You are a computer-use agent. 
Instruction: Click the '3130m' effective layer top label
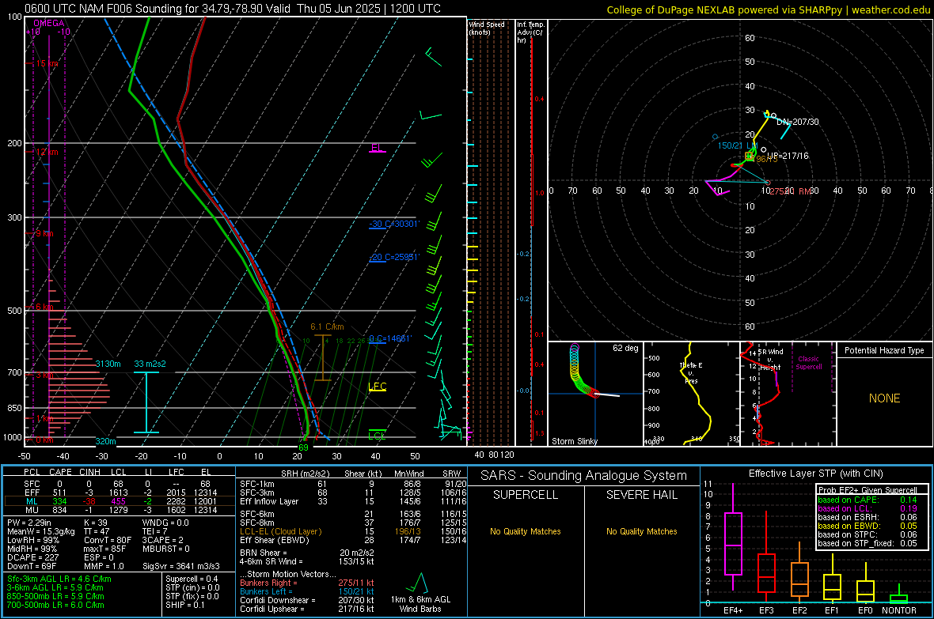(x=108, y=364)
